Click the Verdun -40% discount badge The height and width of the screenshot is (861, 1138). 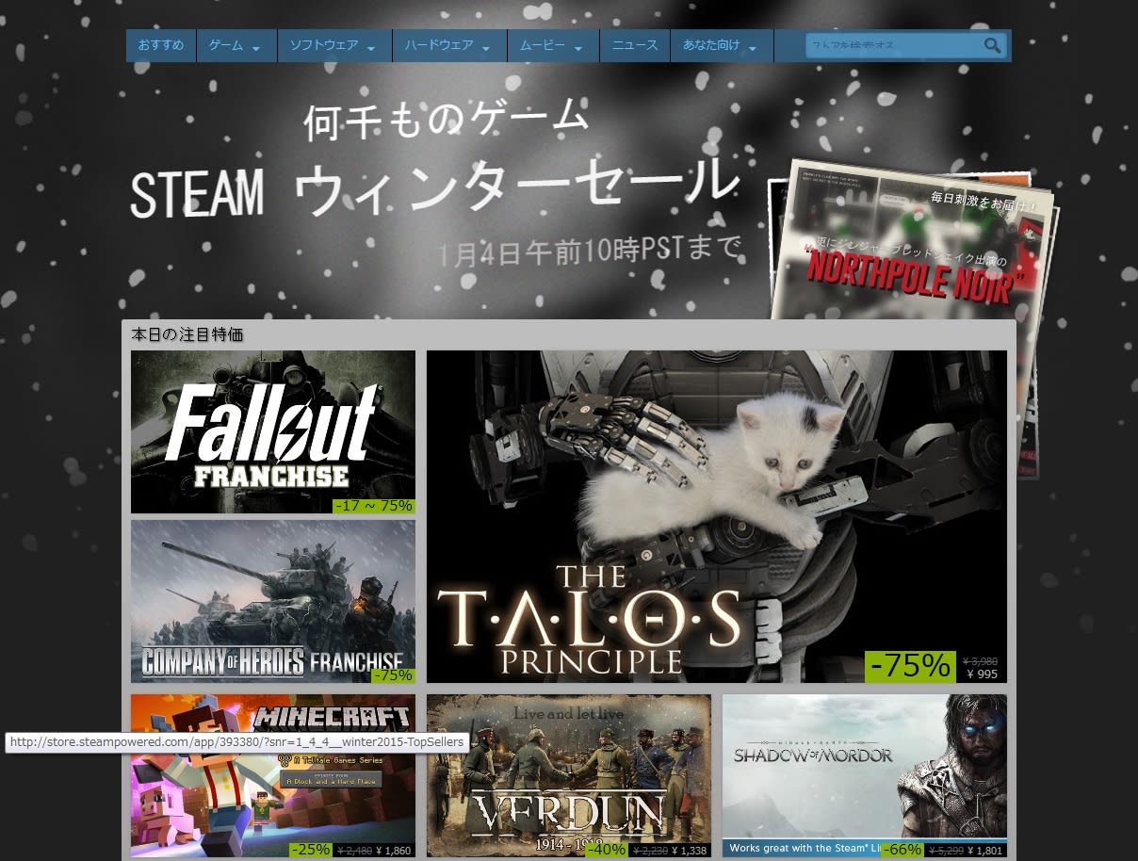coord(606,850)
